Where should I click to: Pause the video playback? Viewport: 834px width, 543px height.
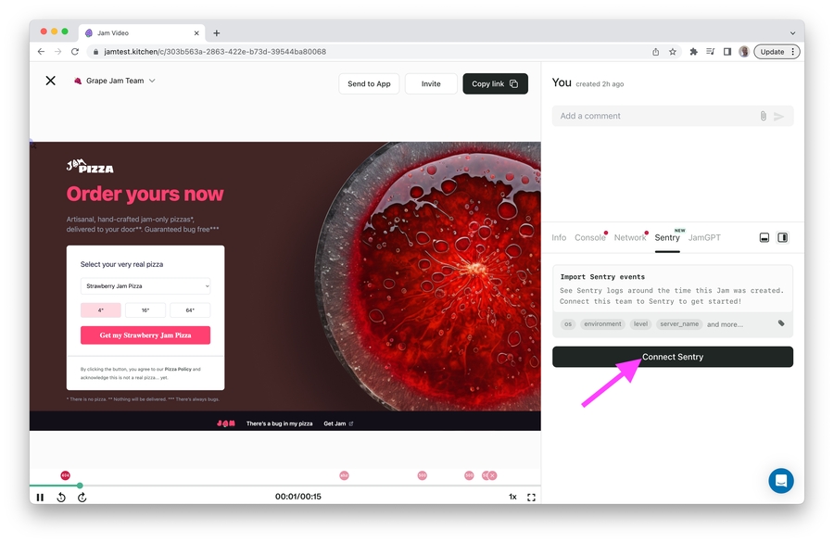point(40,498)
